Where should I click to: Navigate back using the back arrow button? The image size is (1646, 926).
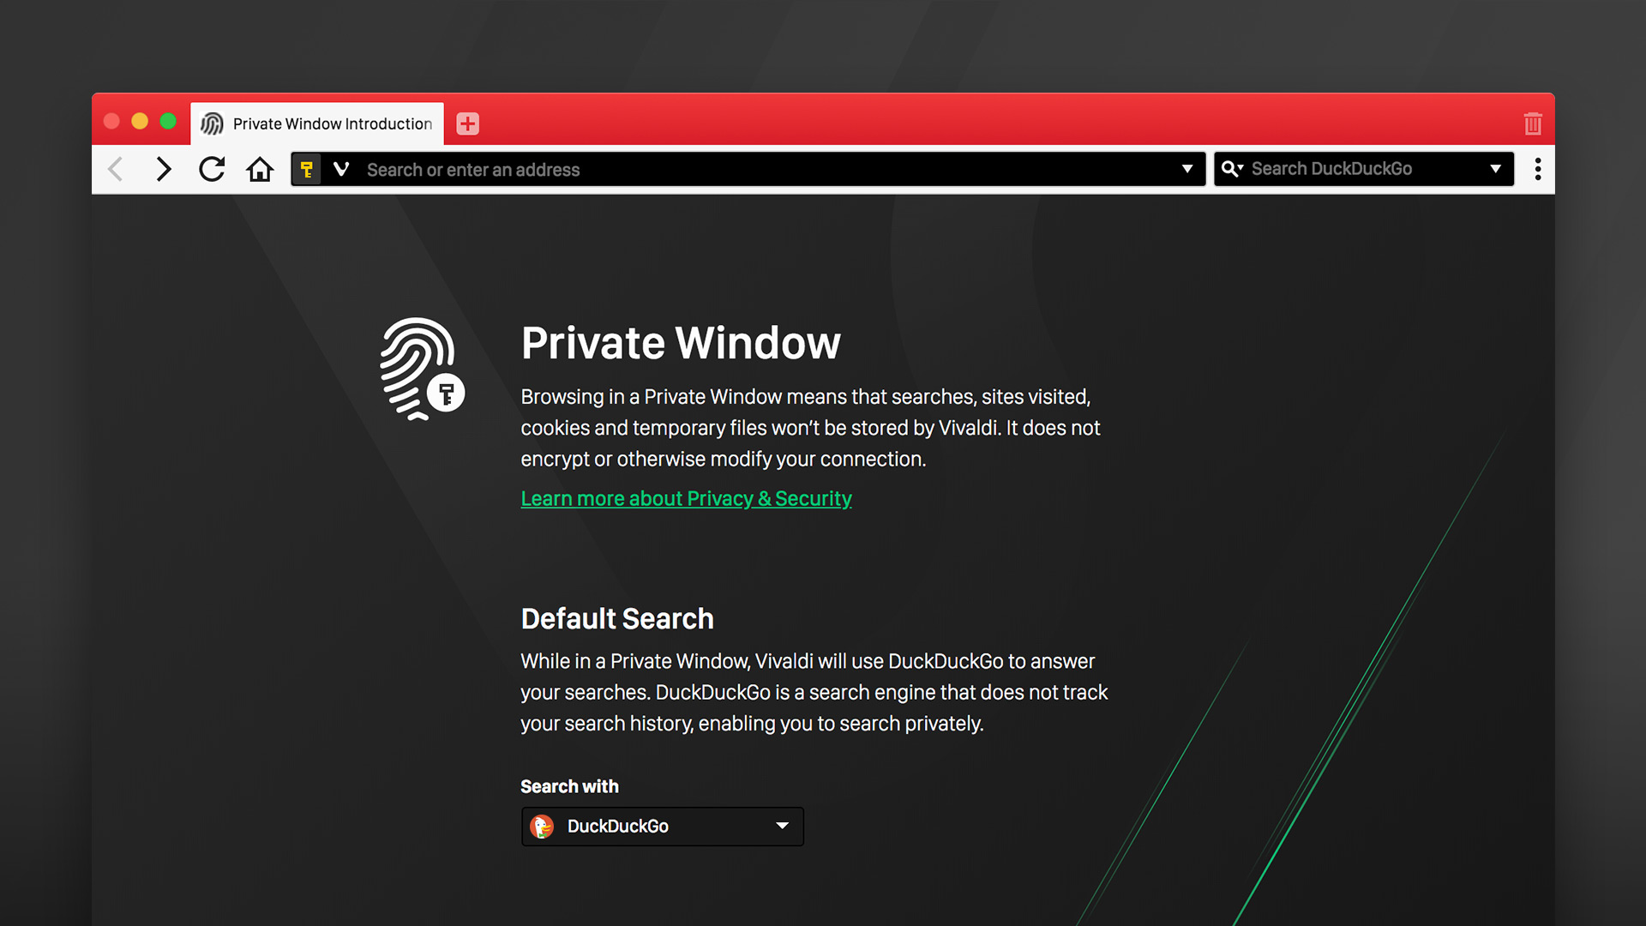click(118, 170)
